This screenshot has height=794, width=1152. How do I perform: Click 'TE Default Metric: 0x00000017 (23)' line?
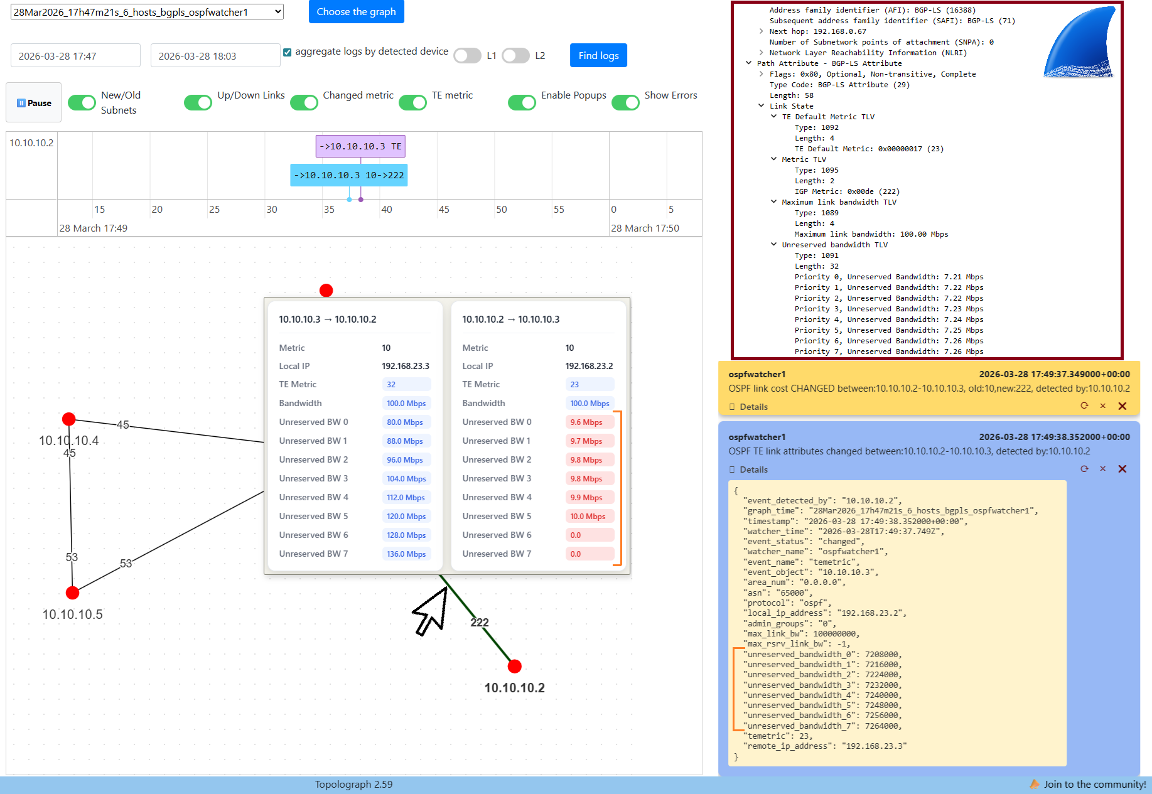pos(869,149)
